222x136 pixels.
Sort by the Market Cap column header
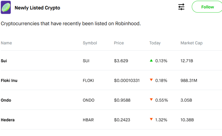(191, 43)
